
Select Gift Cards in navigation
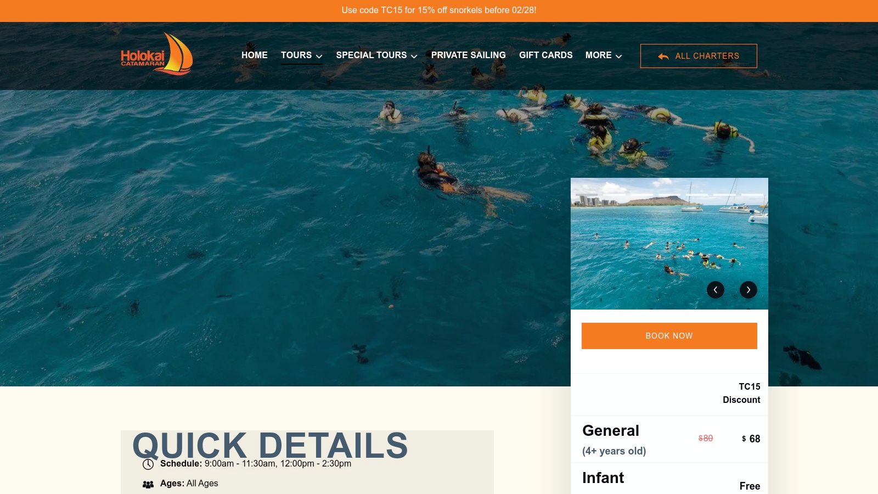pos(545,55)
